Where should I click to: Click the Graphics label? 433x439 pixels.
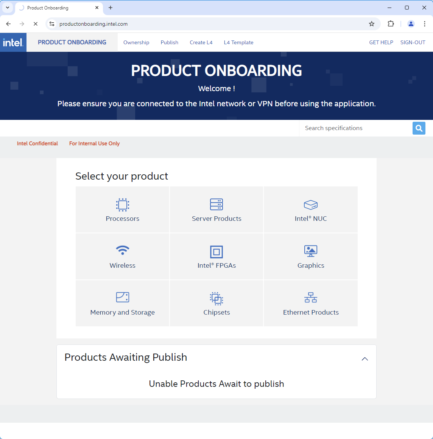pyautogui.click(x=310, y=265)
